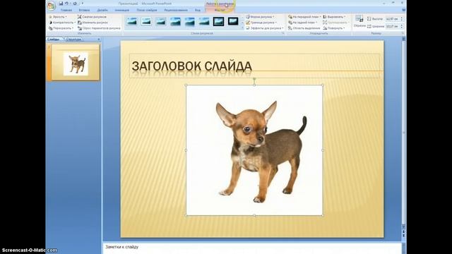
Task: Close the slides pane
Action: 99,40
